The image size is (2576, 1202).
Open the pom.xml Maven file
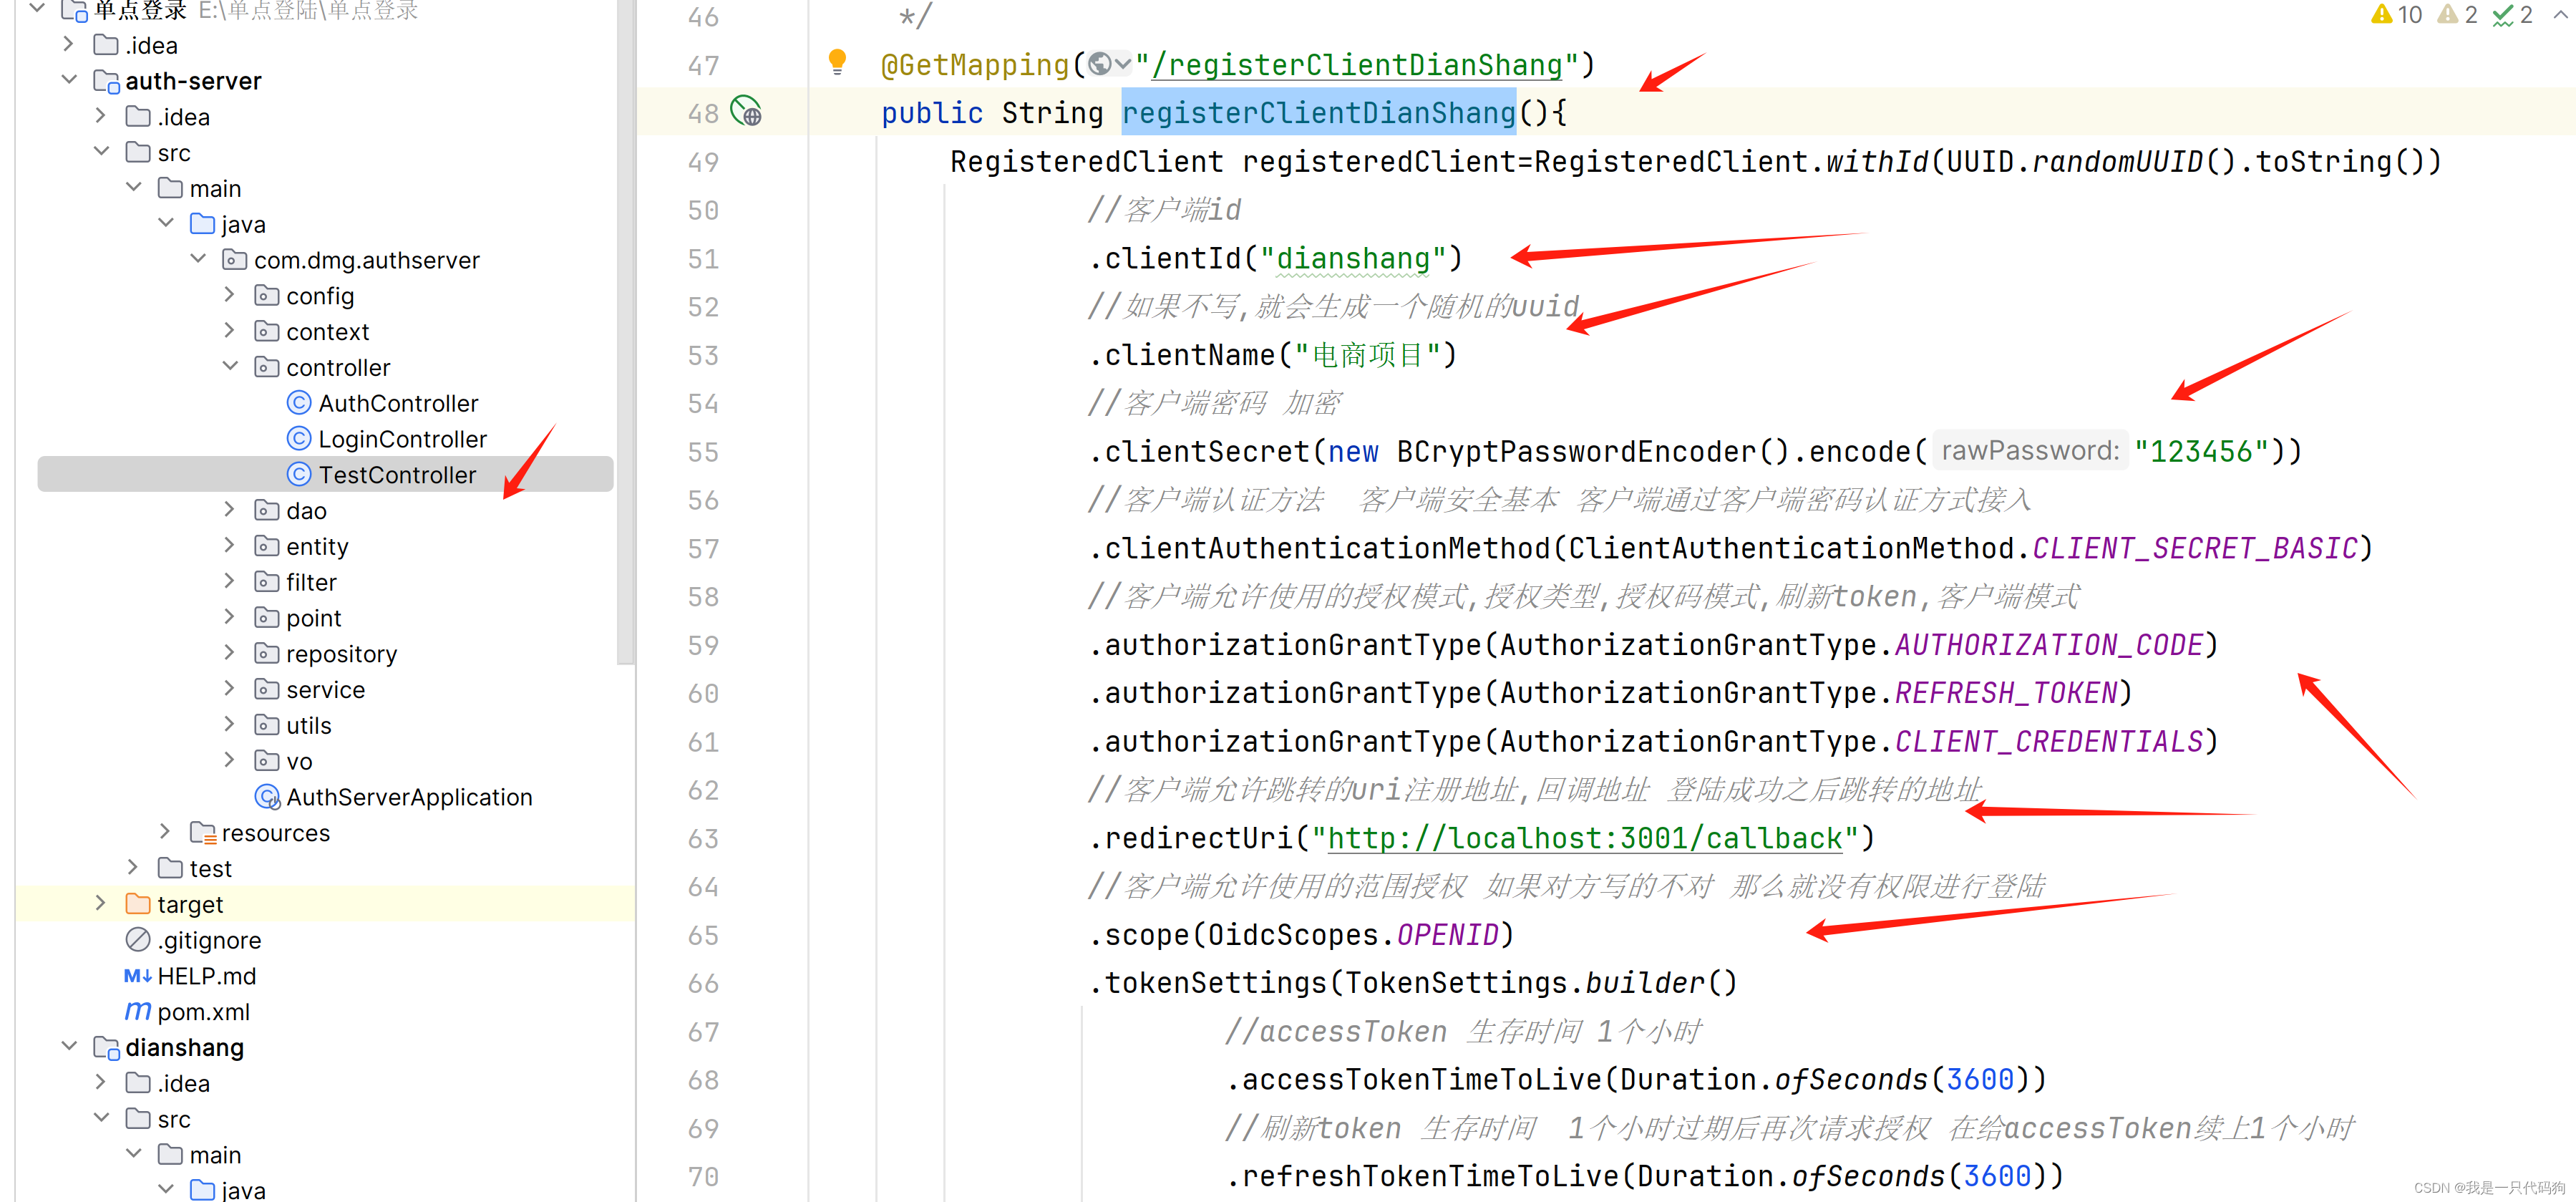(203, 1011)
